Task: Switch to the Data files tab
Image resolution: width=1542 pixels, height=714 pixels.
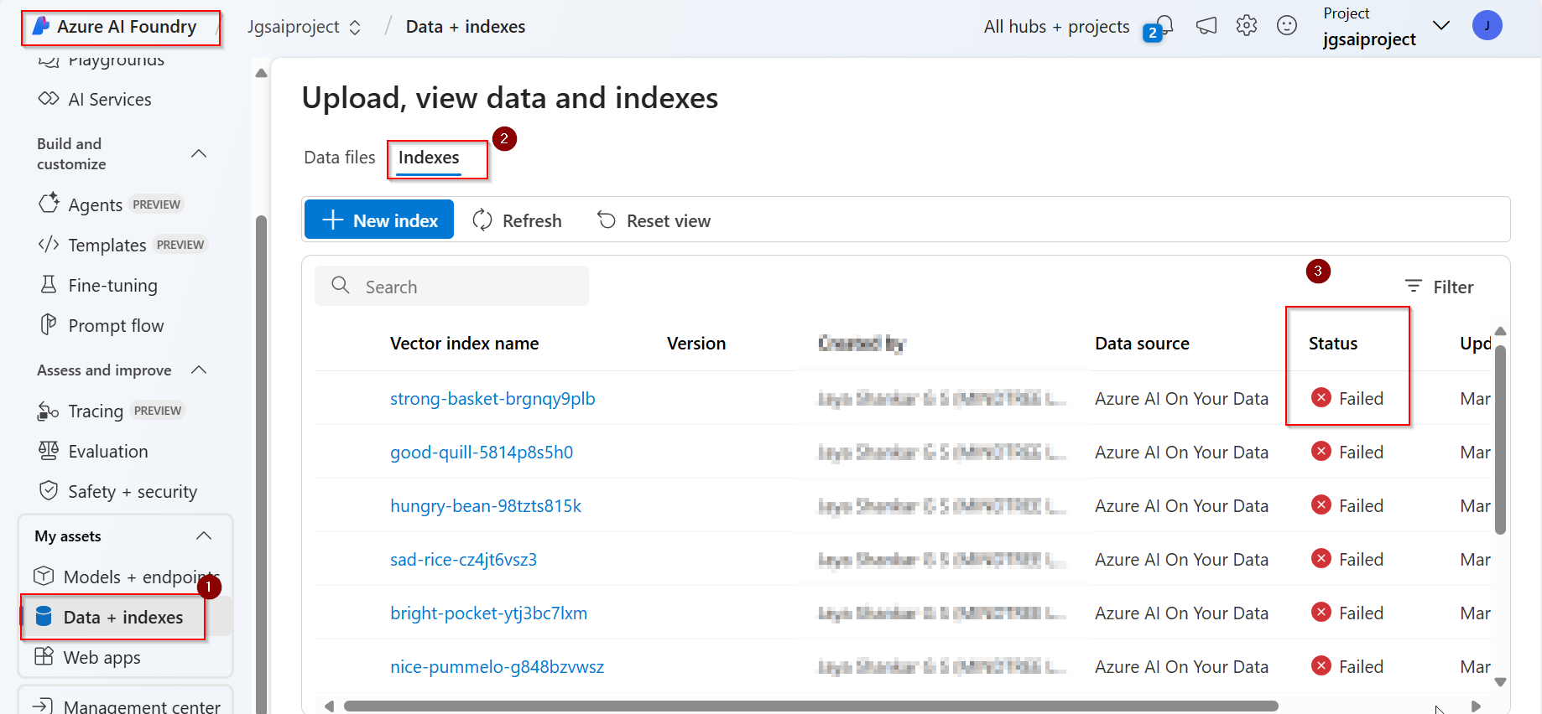Action: point(340,158)
